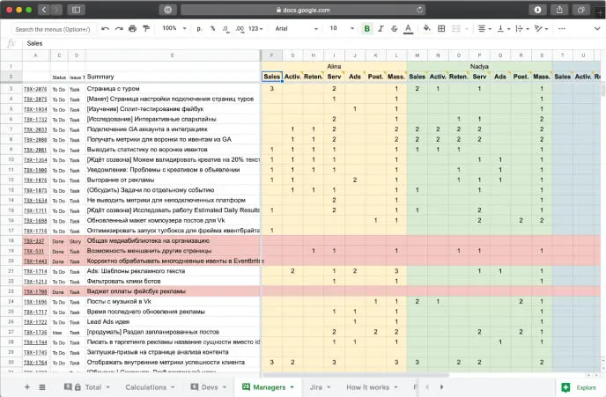Click the Safari share icon
606x397 pixels.
coord(560,9)
